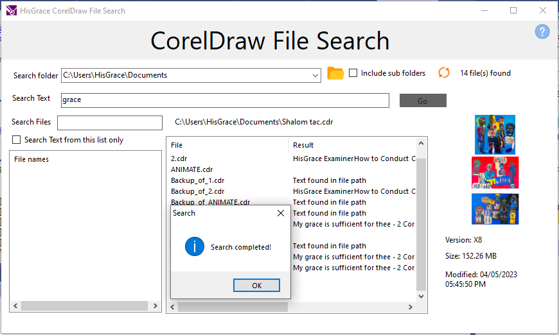The width and height of the screenshot is (559, 335).
Task: Close the CorelDraw File Search window
Action: pyautogui.click(x=542, y=10)
